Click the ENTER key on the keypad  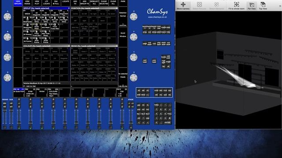[x=167, y=122]
